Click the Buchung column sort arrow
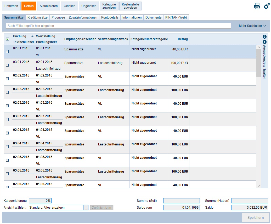The width and height of the screenshot is (271, 224). (32, 36)
